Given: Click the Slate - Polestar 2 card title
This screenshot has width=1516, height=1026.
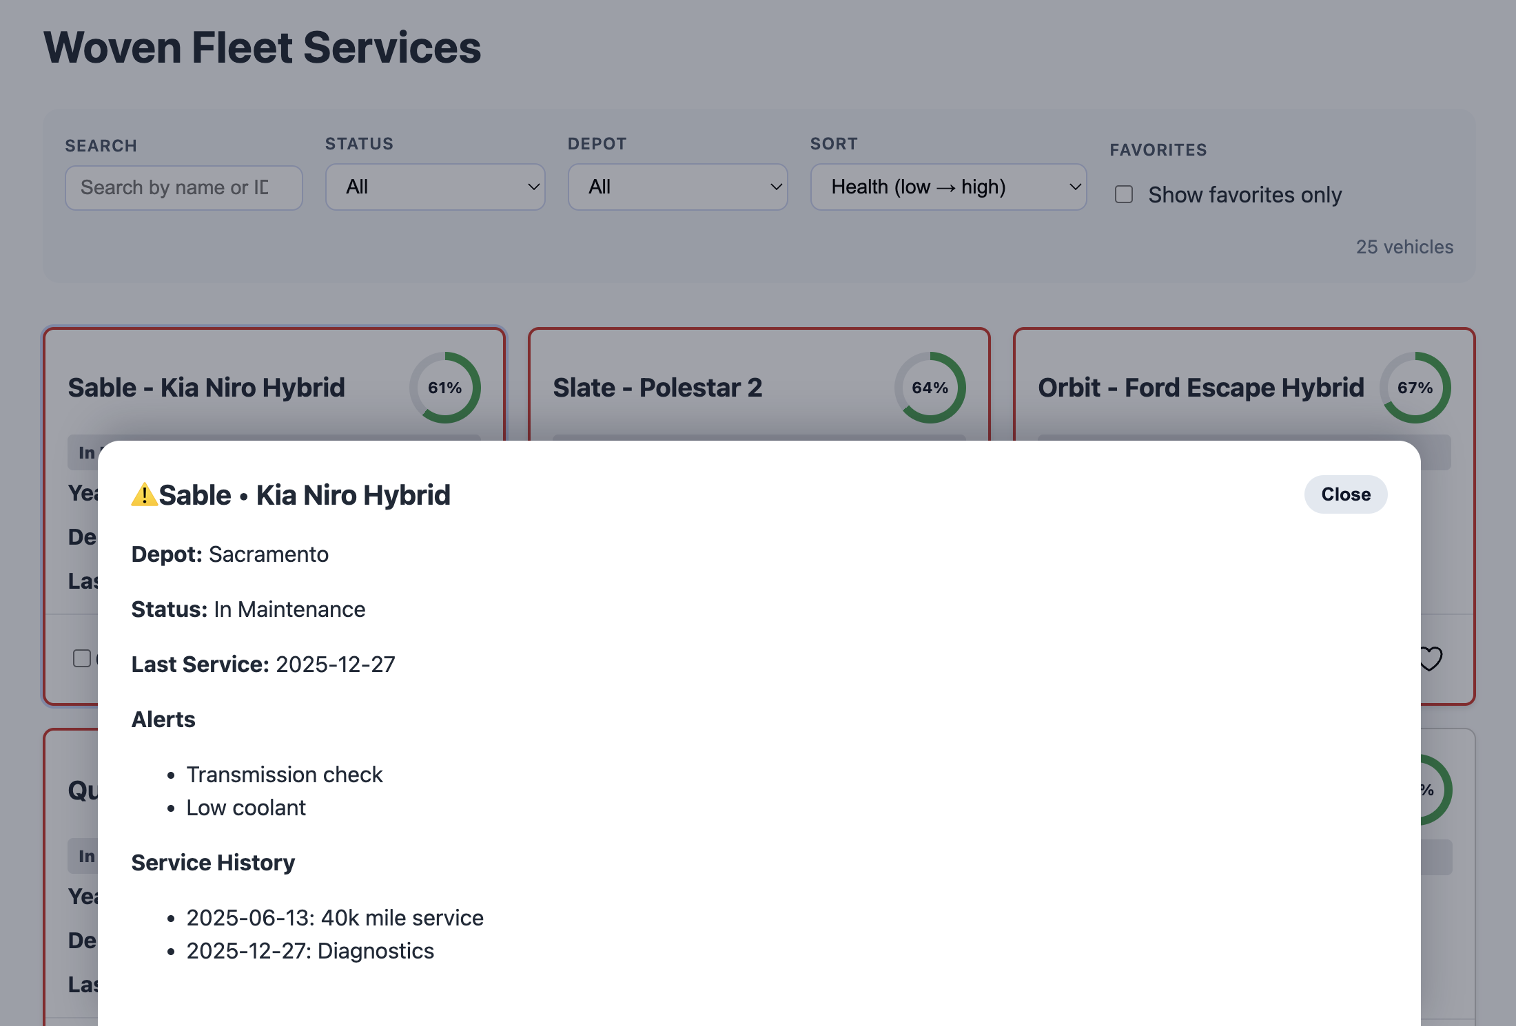Looking at the screenshot, I should click(657, 388).
